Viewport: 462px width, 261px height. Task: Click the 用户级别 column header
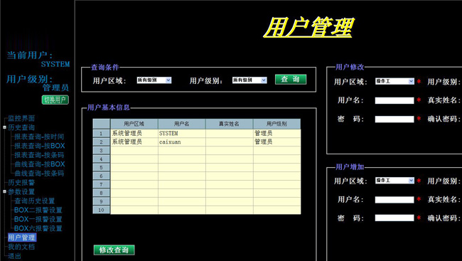click(x=277, y=124)
